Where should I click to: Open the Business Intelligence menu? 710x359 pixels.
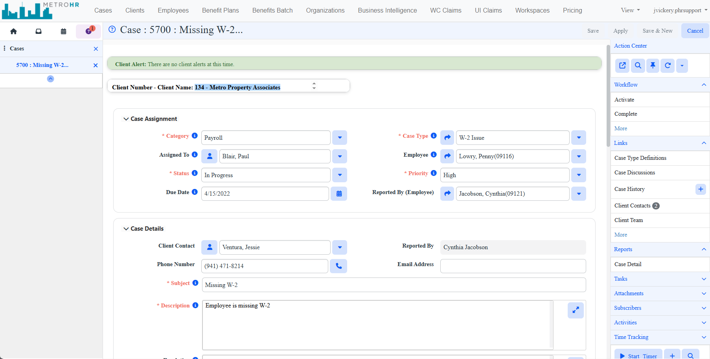click(387, 10)
